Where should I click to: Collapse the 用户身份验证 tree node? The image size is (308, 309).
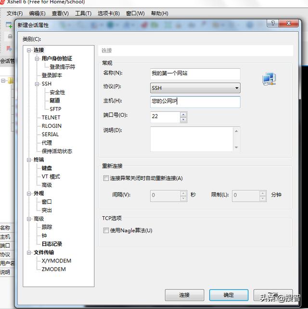(37, 59)
